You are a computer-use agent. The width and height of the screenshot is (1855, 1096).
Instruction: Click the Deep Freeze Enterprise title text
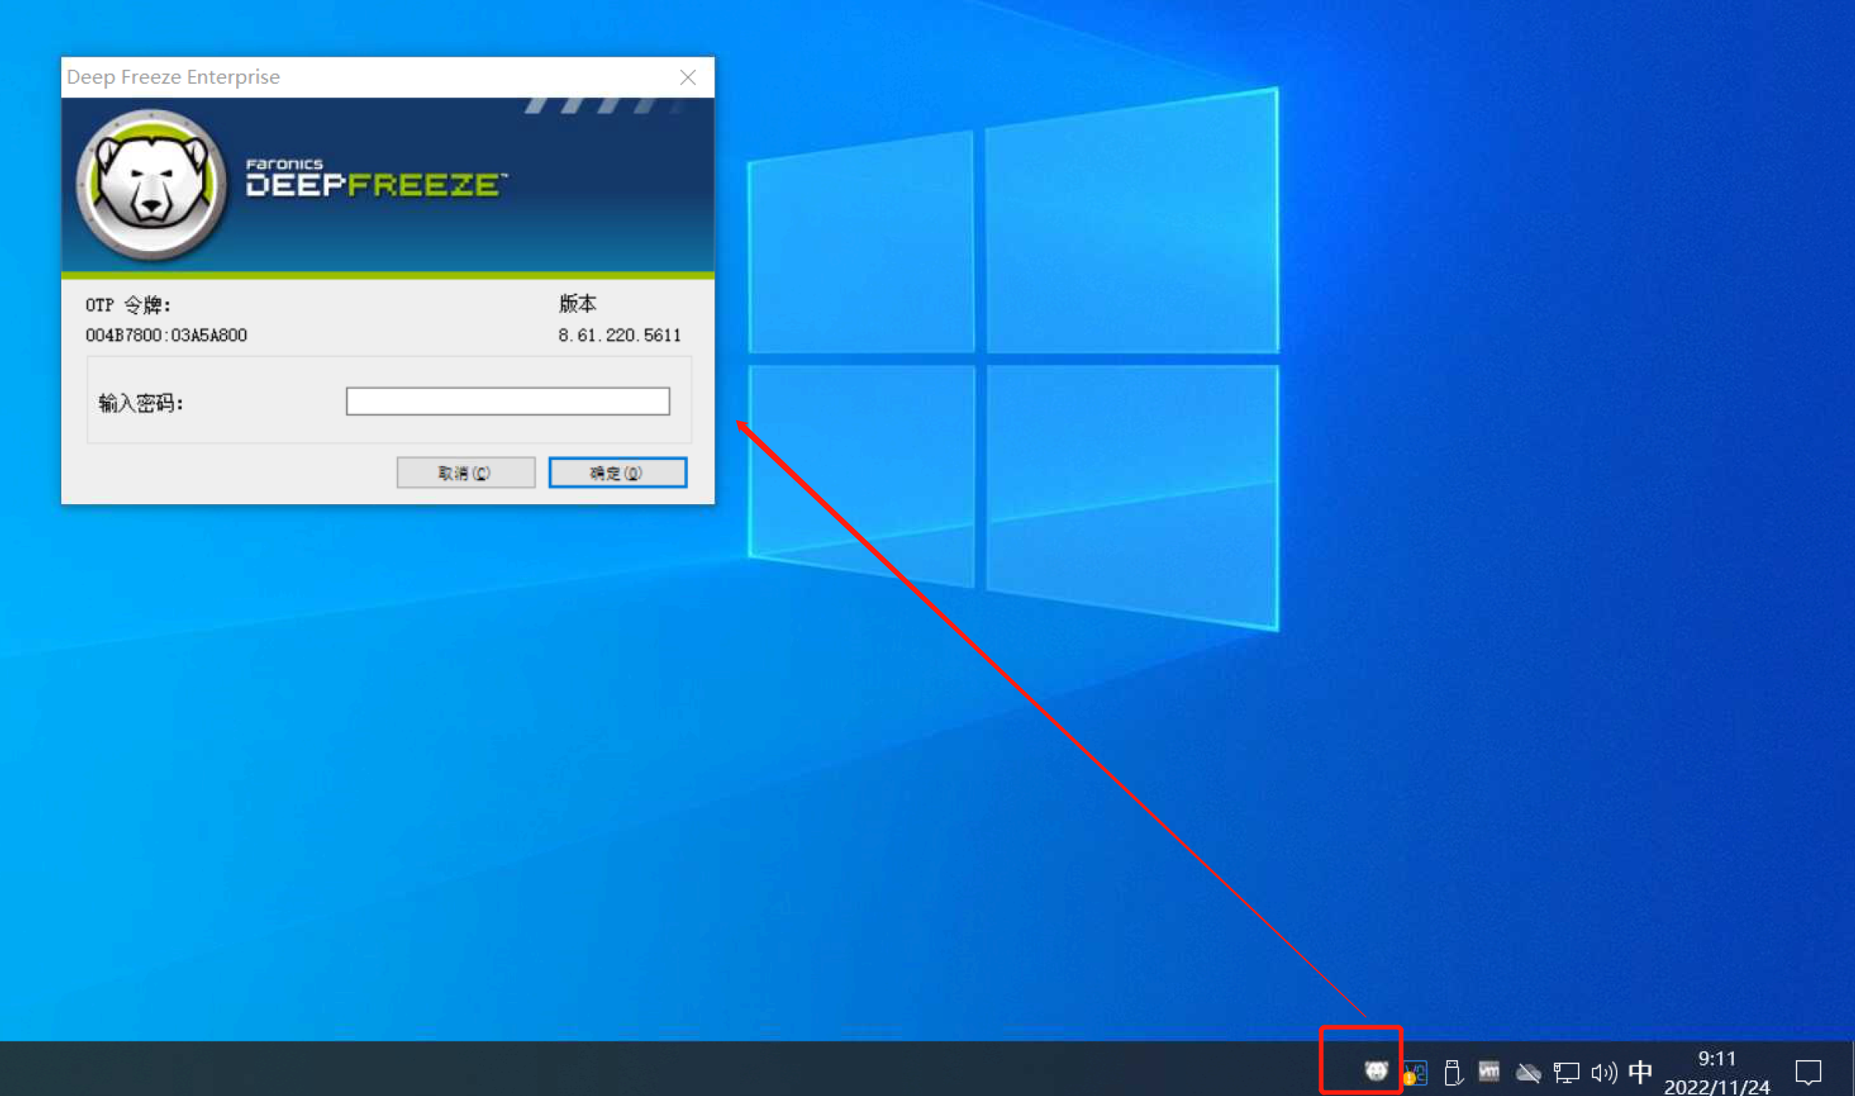click(173, 77)
